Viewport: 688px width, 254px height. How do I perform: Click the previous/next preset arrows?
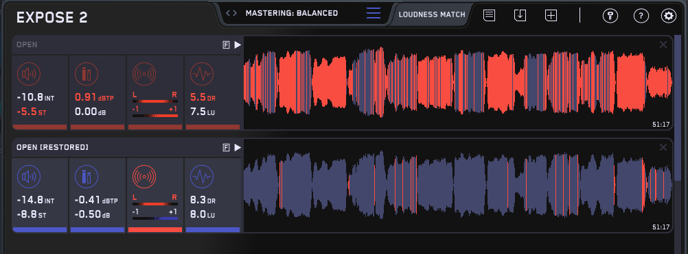tap(231, 13)
